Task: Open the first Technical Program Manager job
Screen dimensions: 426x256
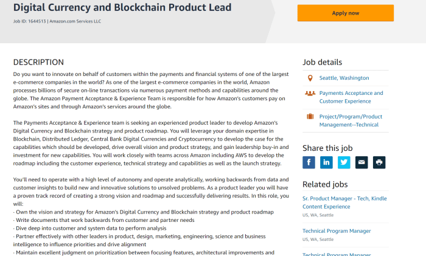Action: [x=338, y=231]
